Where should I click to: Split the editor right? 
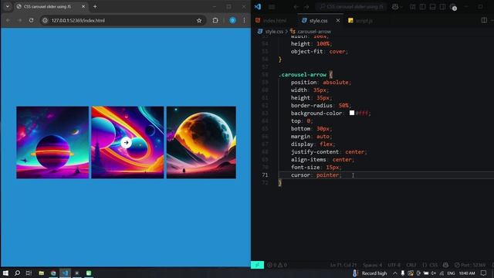(x=484, y=20)
